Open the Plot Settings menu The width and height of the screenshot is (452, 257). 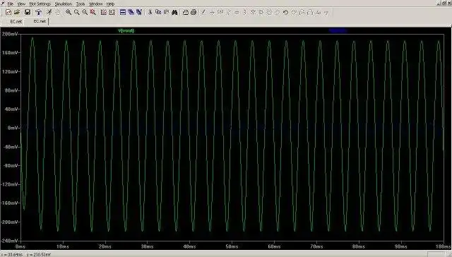coord(40,4)
